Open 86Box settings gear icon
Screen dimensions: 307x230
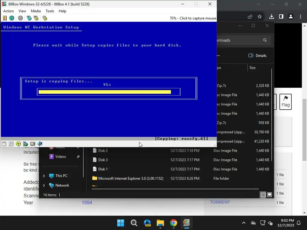point(45,18)
